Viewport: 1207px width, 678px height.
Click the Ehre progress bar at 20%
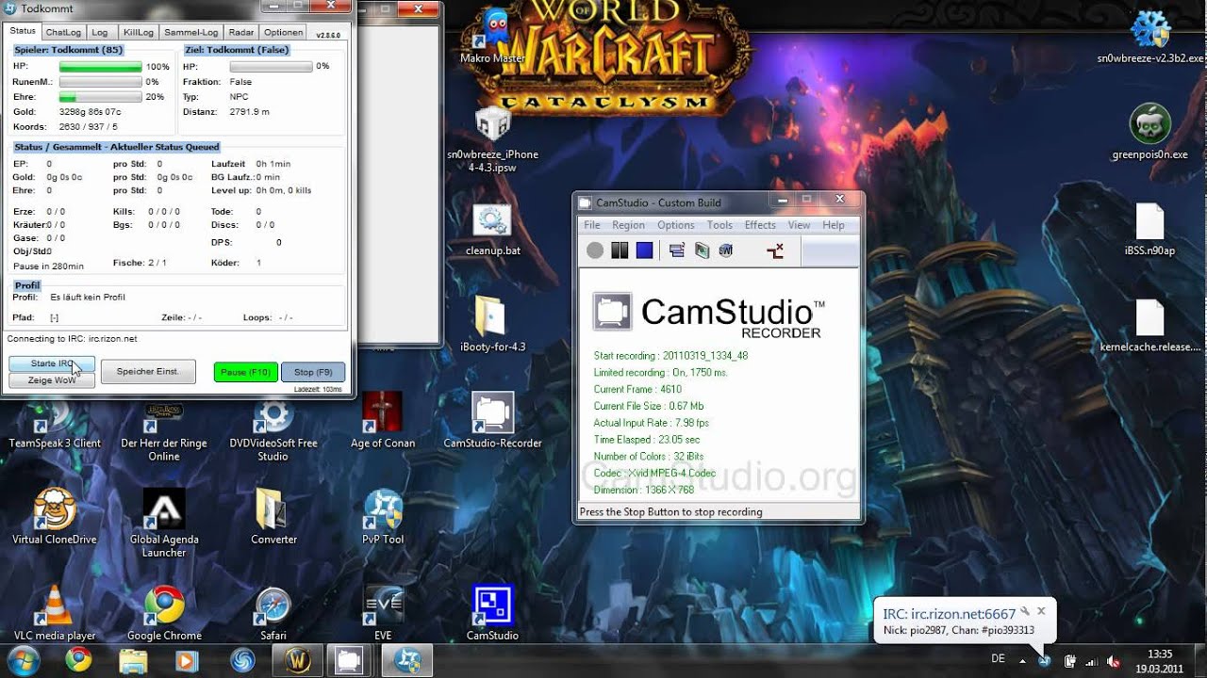click(101, 97)
